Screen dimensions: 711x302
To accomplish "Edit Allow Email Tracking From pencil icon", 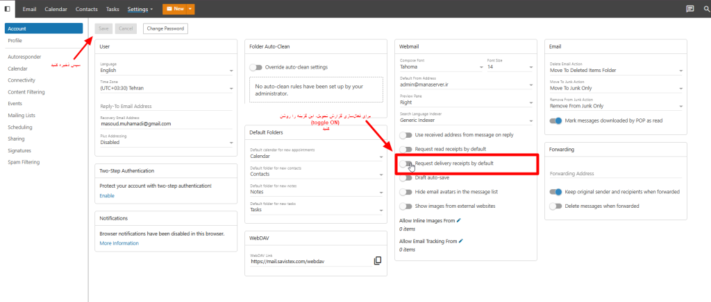I will (460, 241).
